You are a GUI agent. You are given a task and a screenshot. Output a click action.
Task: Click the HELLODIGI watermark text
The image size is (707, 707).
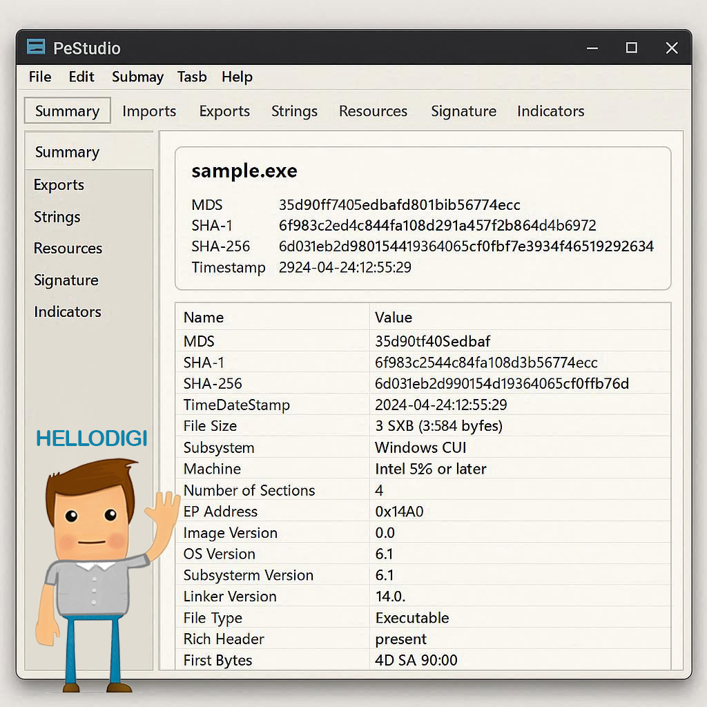point(91,438)
